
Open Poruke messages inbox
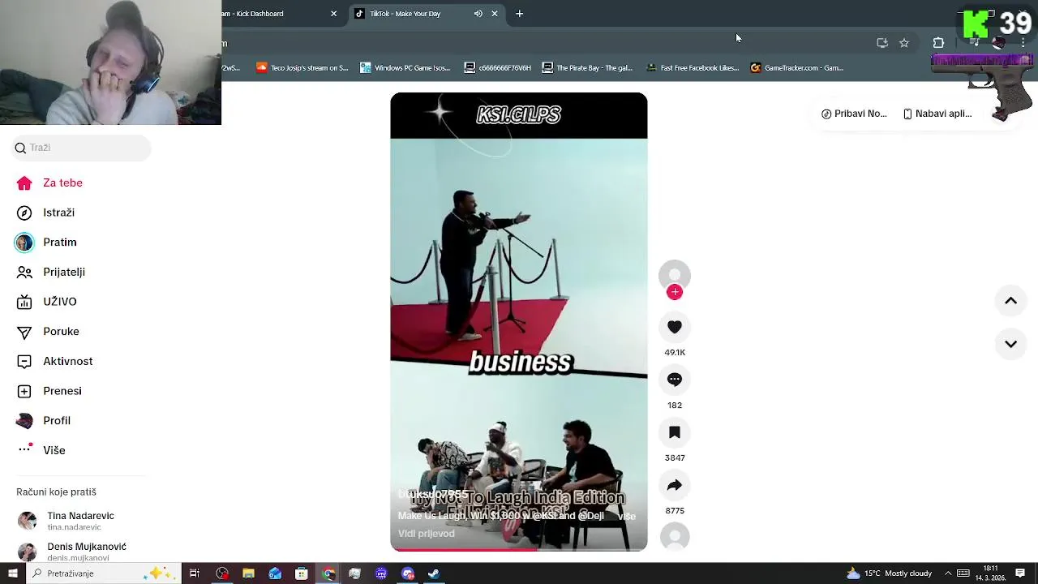49,331
